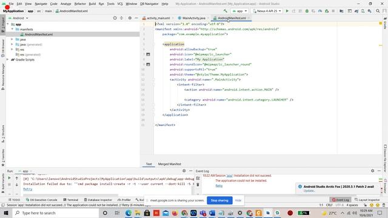388x218 pixels.
Task: Click the Windows taskbar search box
Action: click(56, 213)
